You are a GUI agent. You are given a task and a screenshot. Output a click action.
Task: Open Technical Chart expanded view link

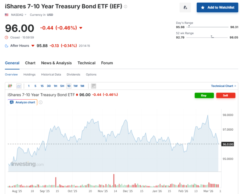[224, 86]
